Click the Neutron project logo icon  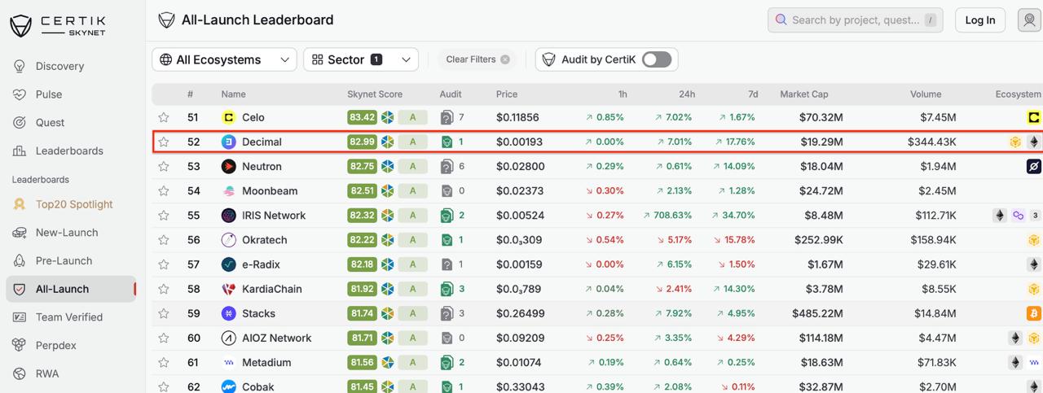(229, 167)
